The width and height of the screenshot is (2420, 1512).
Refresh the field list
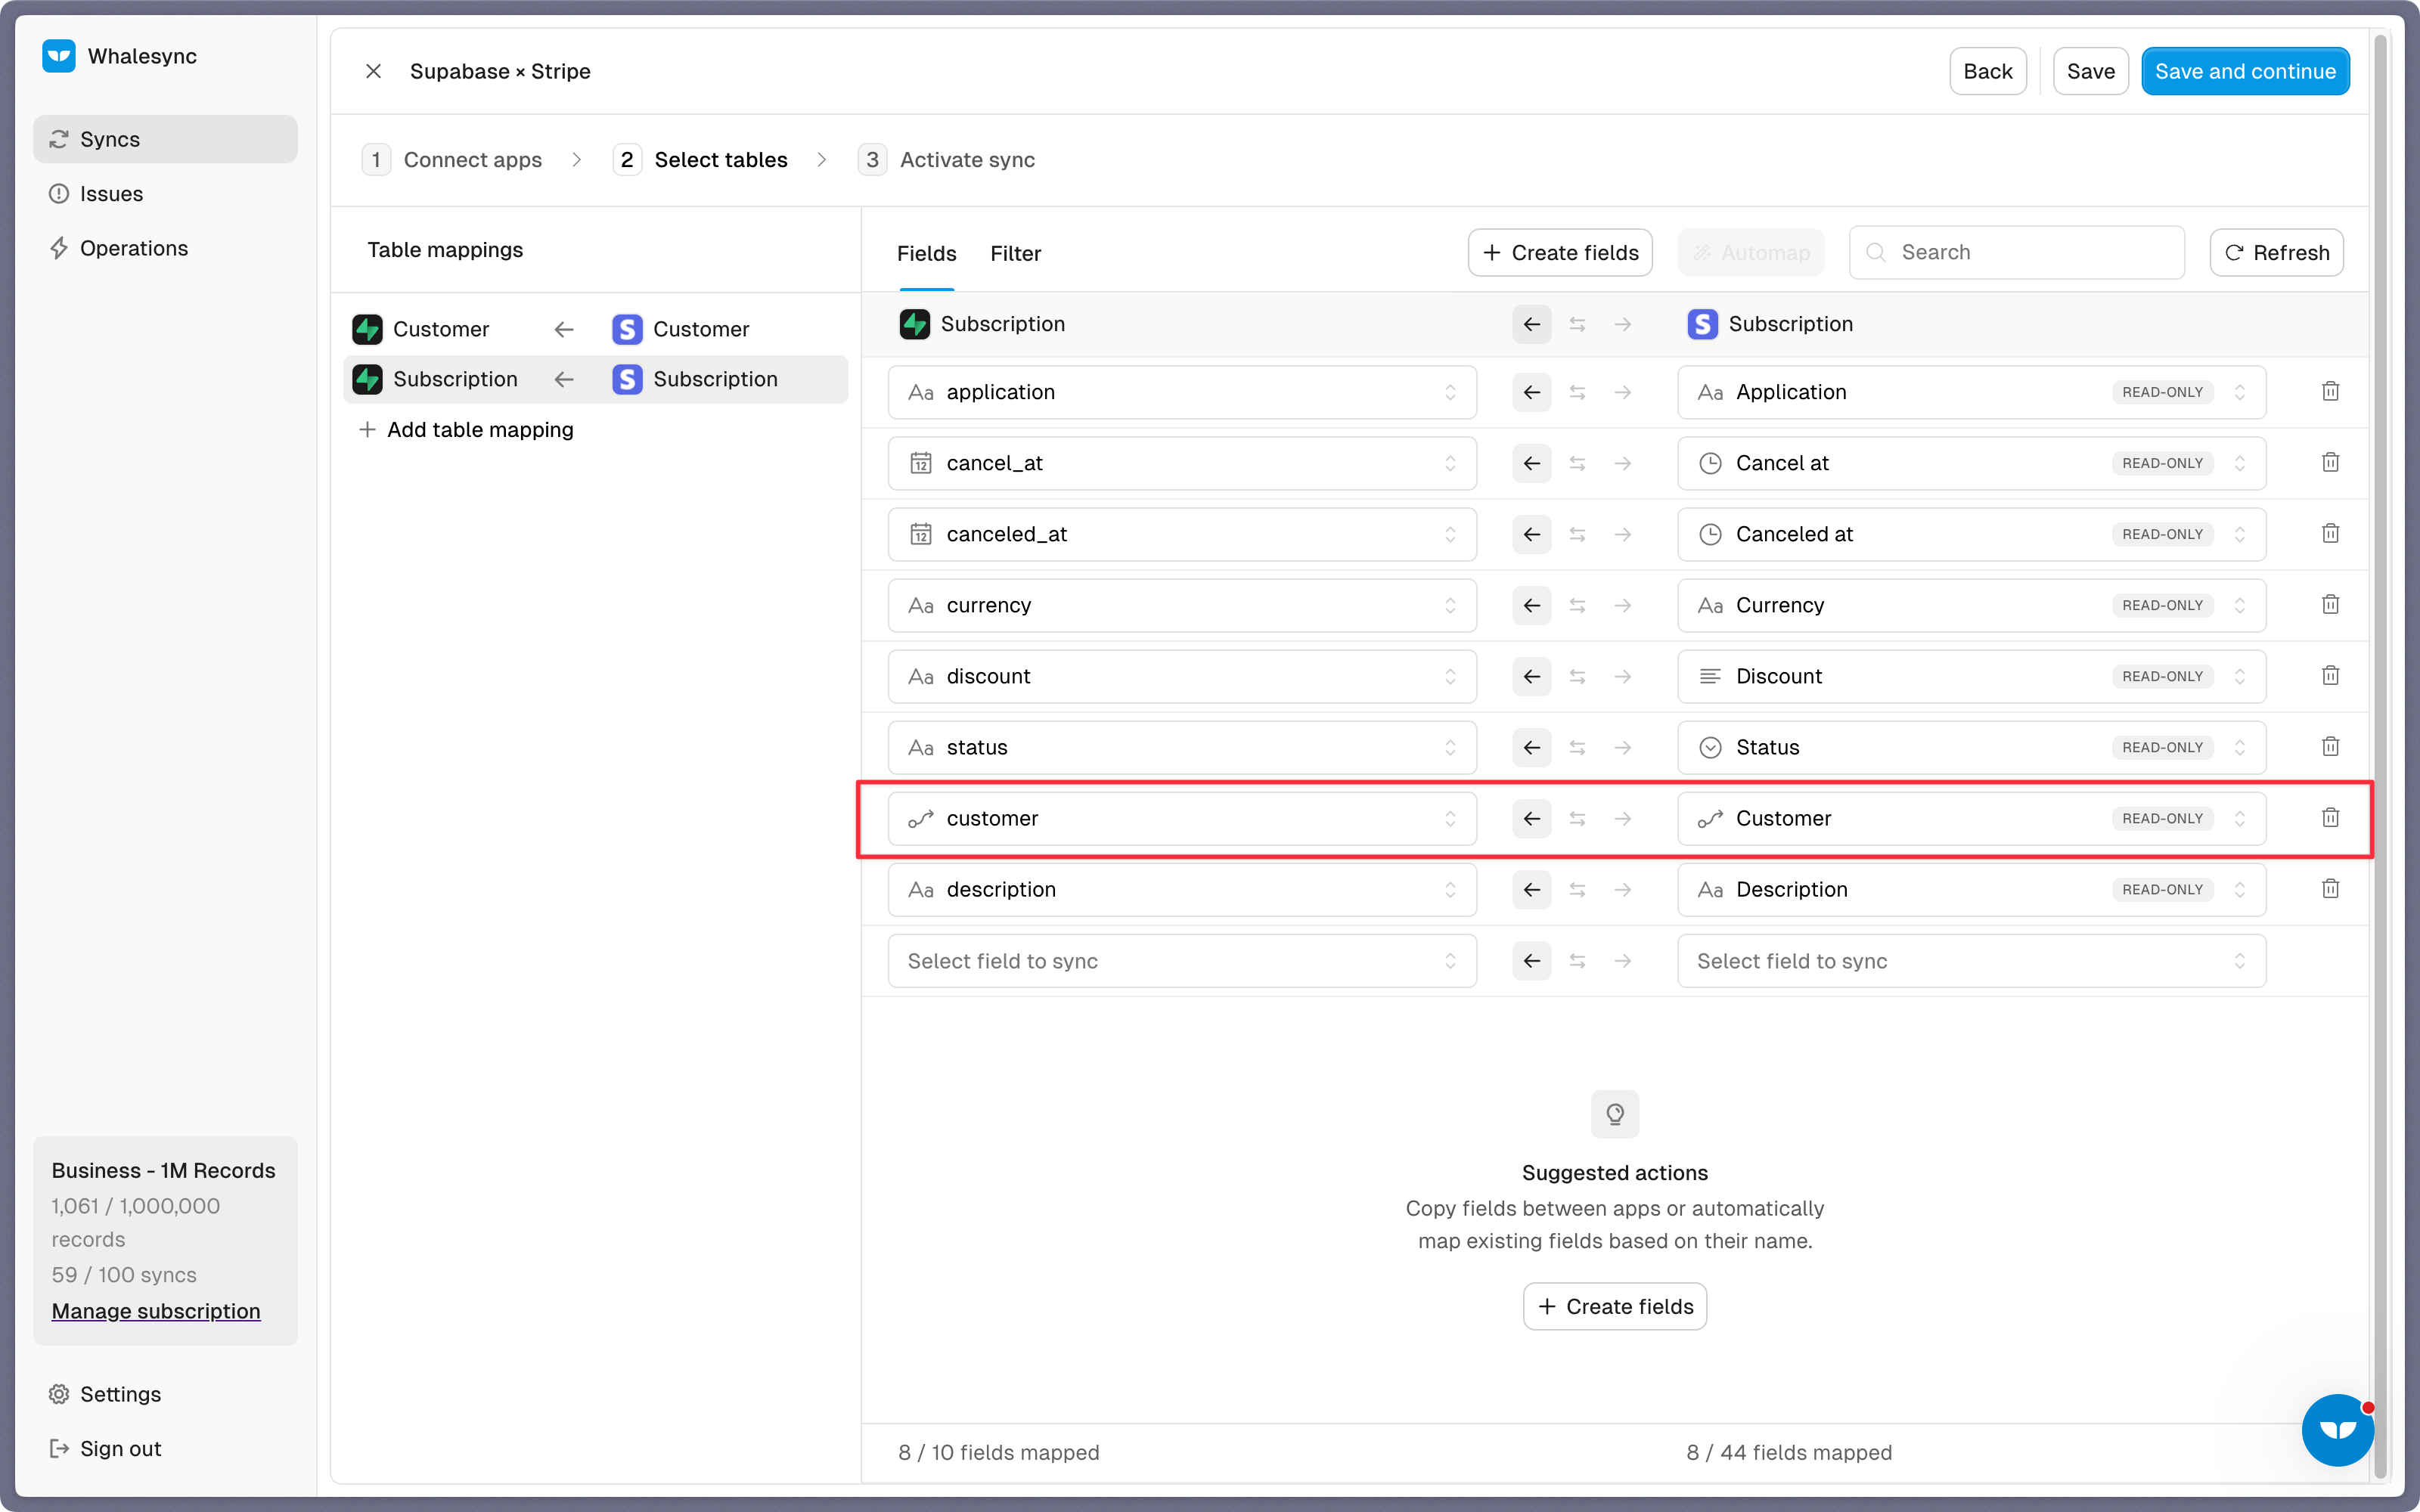point(2276,252)
